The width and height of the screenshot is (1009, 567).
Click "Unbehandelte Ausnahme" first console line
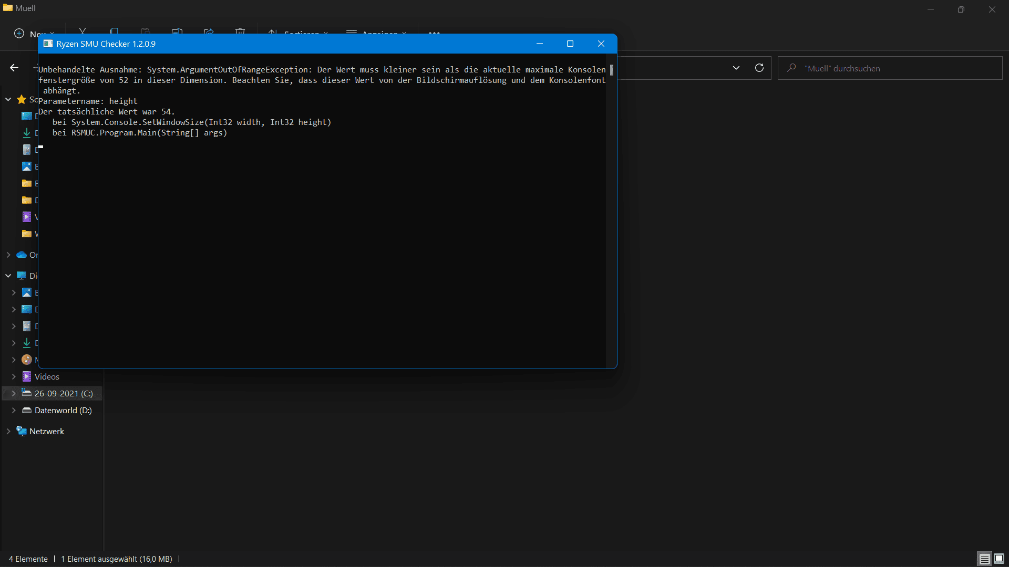[x=322, y=69]
